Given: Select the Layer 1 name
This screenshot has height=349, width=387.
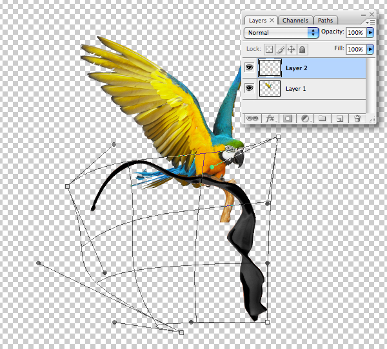Looking at the screenshot, I should coord(295,89).
